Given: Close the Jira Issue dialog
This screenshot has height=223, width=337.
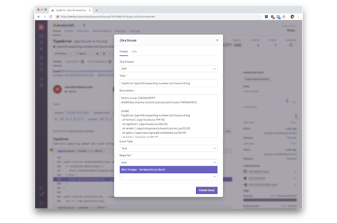Looking at the screenshot, I should (217, 40).
